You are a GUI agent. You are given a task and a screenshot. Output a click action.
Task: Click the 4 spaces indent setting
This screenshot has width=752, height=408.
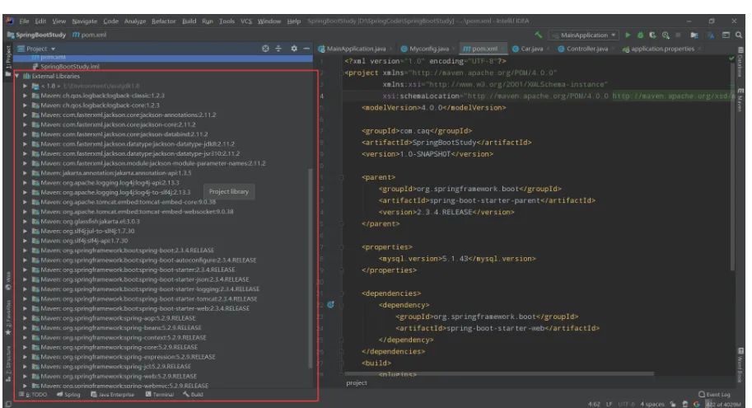[652, 404]
